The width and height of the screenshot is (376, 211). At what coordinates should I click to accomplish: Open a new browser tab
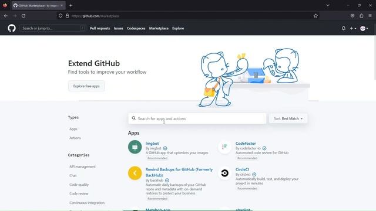[70, 5]
